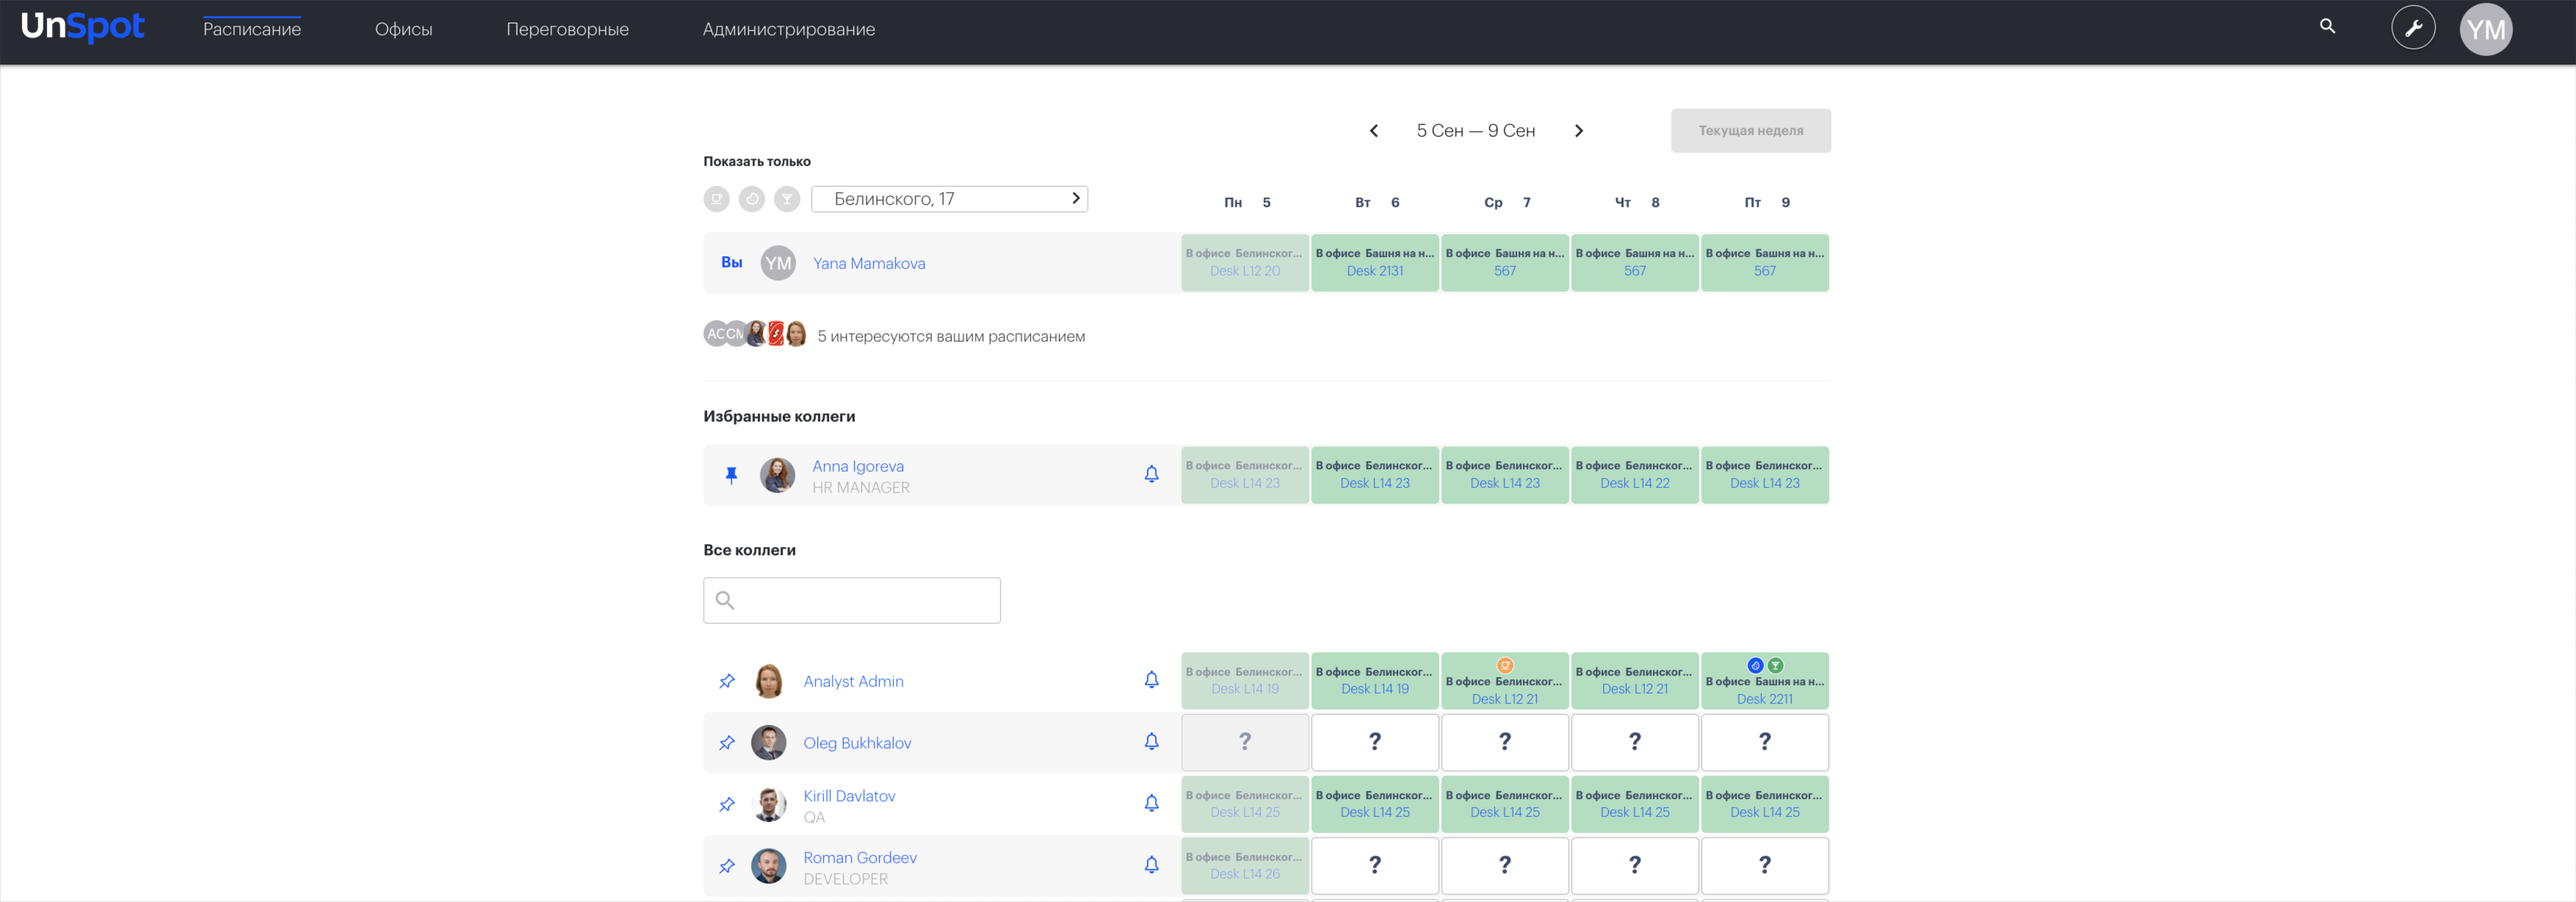Open the Белинского, 17 office dropdown
Viewport: 2576px width, 902px height.
point(949,199)
